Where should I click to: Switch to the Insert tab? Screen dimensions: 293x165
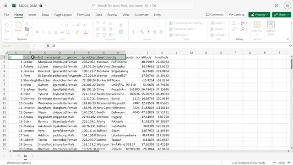click(x=33, y=15)
